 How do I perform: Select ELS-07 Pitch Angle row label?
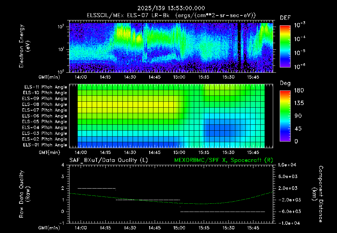(45, 110)
